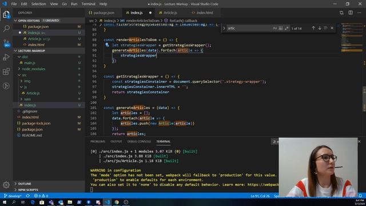Open .gitignore in the file tree
This screenshot has width=366, height=206.
tap(49, 112)
